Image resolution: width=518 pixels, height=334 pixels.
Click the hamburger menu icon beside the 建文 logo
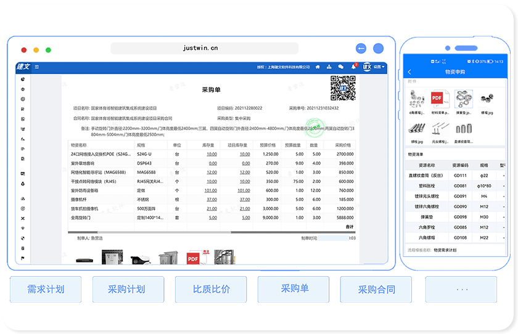37,67
